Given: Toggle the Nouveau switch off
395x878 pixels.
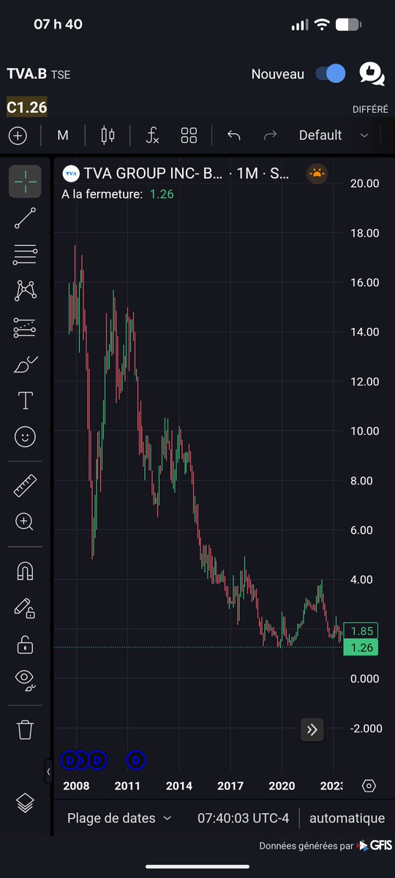Looking at the screenshot, I should [330, 74].
